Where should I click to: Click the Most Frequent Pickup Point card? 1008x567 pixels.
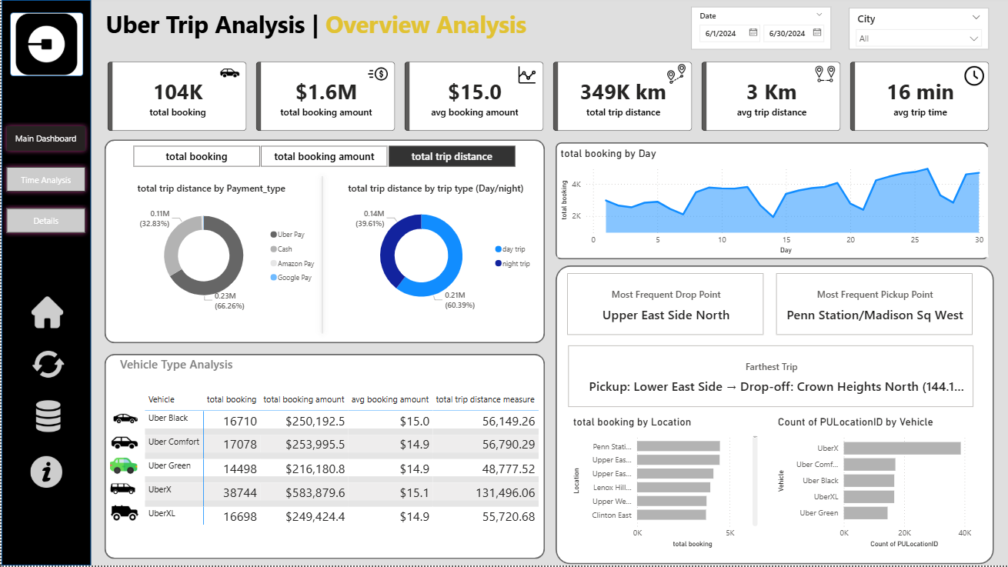(x=875, y=304)
